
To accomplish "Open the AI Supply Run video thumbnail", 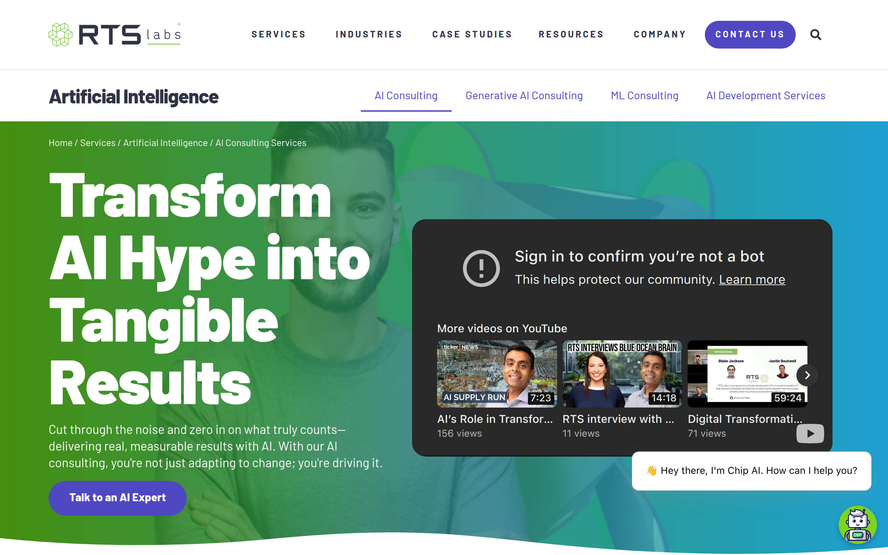I will tap(496, 374).
